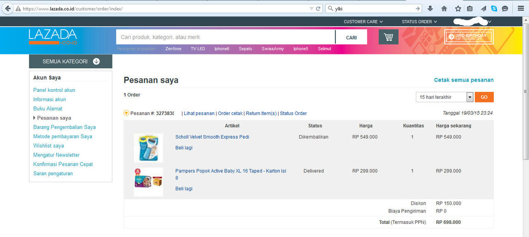
Task: Open the account name dropdown chevron
Action: click(490, 21)
